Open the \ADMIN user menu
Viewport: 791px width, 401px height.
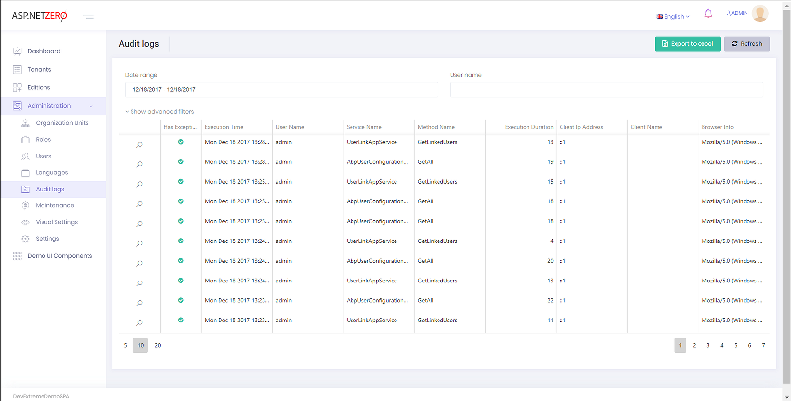click(737, 13)
